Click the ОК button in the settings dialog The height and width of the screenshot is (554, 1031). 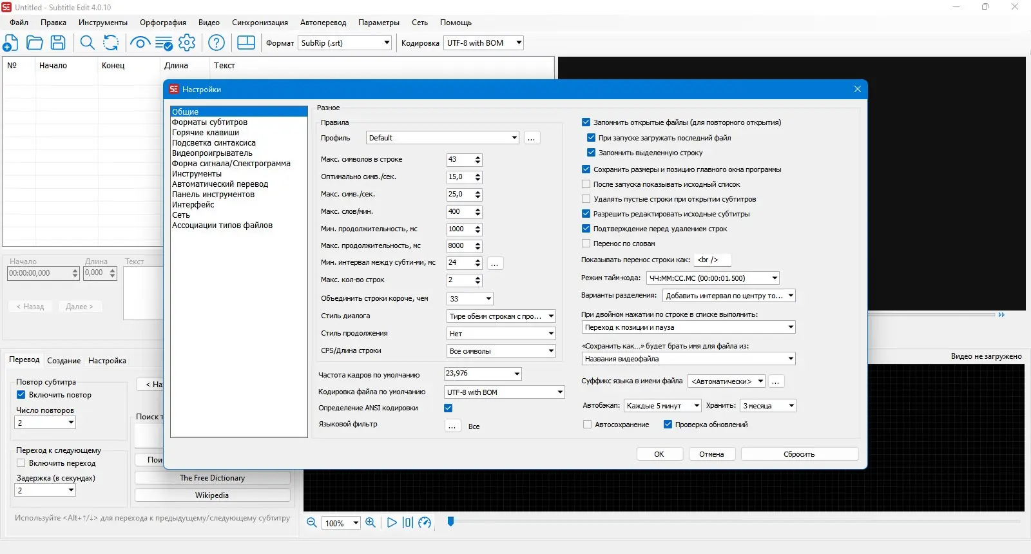(659, 454)
